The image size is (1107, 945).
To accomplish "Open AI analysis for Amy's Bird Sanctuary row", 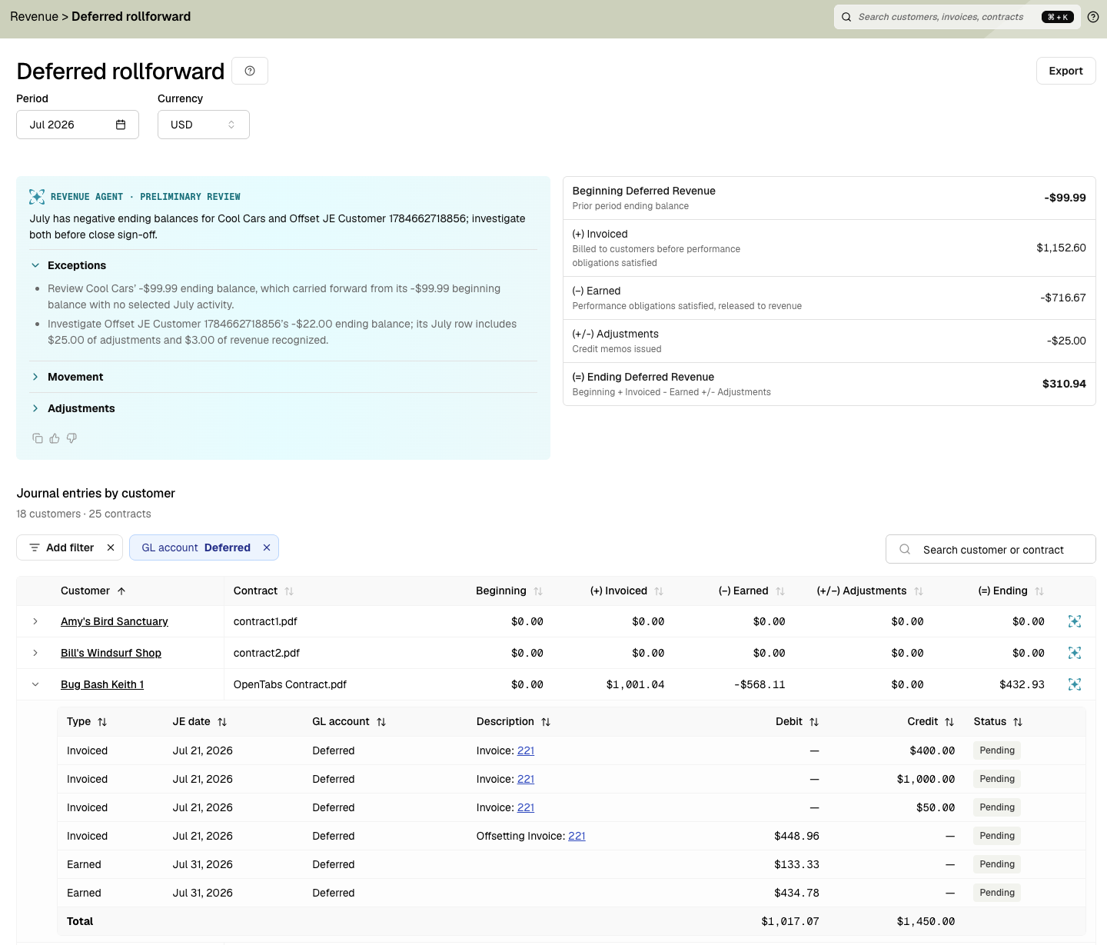I will click(x=1075, y=621).
